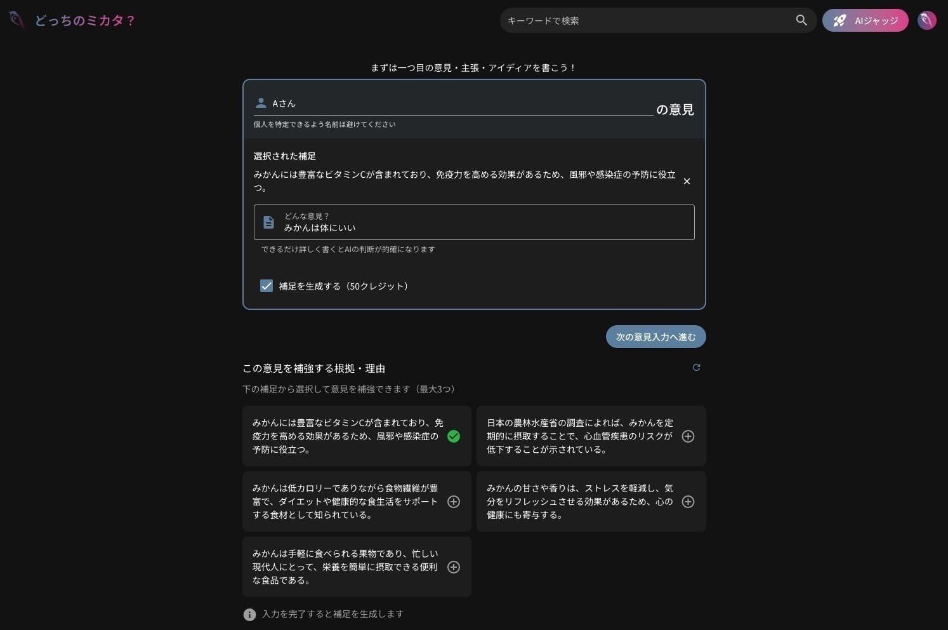Deselect the vitamin C supplement checkmark
Viewport: 948px width, 630px height.
[454, 436]
